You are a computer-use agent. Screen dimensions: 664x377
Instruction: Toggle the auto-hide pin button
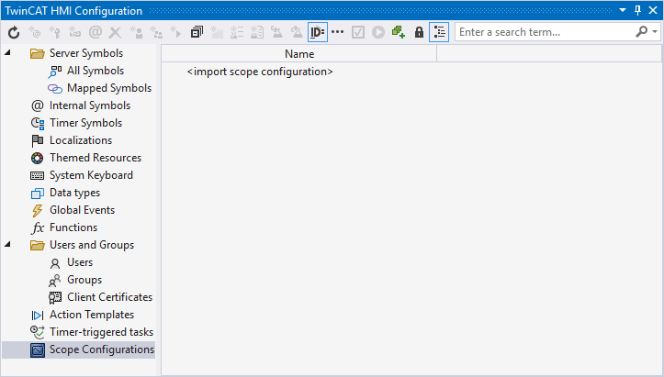tap(637, 10)
